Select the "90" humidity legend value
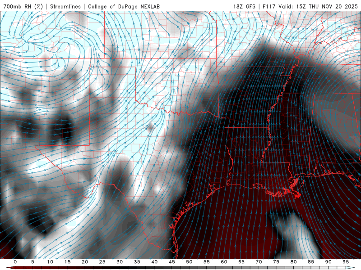 click(328, 262)
